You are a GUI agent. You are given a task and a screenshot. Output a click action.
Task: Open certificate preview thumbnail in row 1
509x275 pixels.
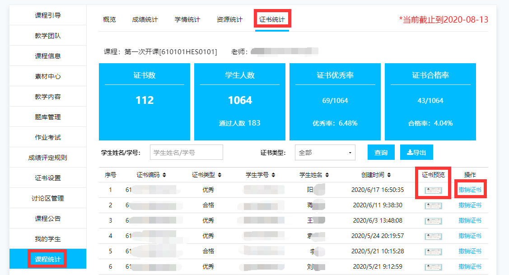pyautogui.click(x=433, y=190)
